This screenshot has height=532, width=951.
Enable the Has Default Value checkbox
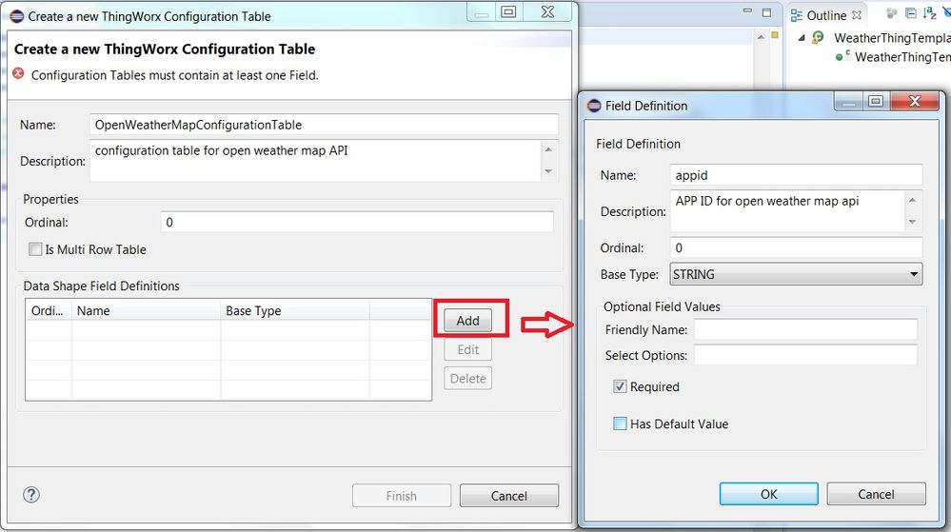coord(620,424)
